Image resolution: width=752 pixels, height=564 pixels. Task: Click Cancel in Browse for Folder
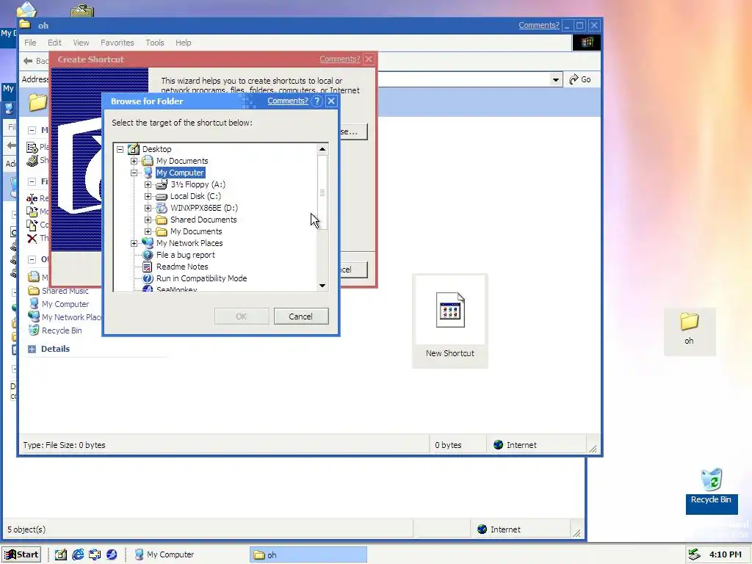[300, 317]
